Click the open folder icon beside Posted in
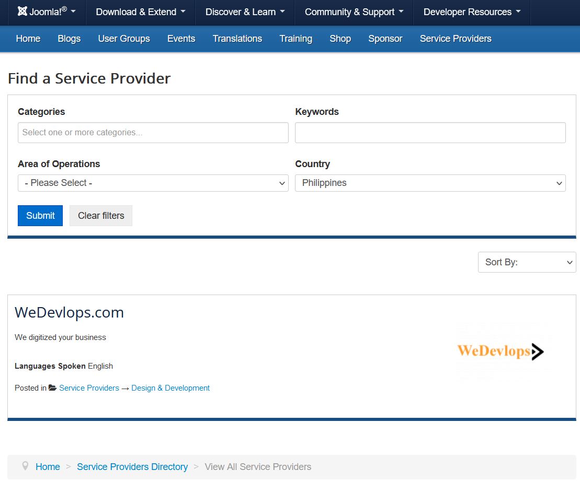Screen dimensions: 580x481 (52, 388)
